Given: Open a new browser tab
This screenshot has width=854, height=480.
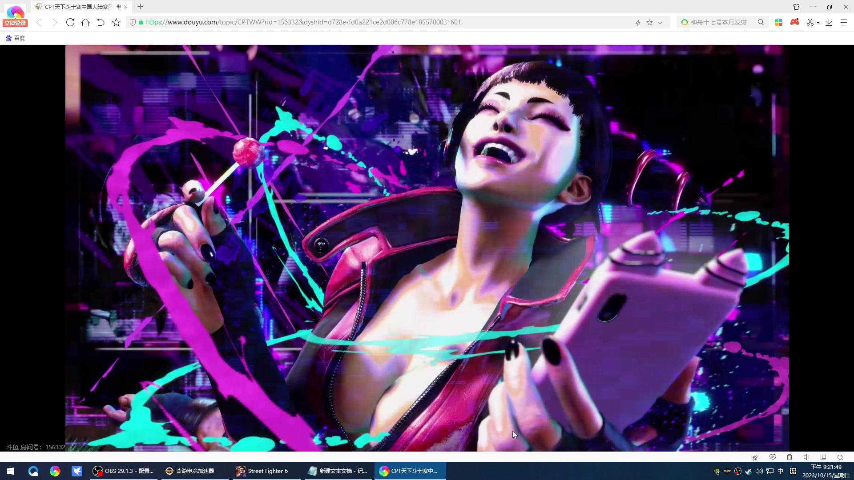Looking at the screenshot, I should coord(141,7).
